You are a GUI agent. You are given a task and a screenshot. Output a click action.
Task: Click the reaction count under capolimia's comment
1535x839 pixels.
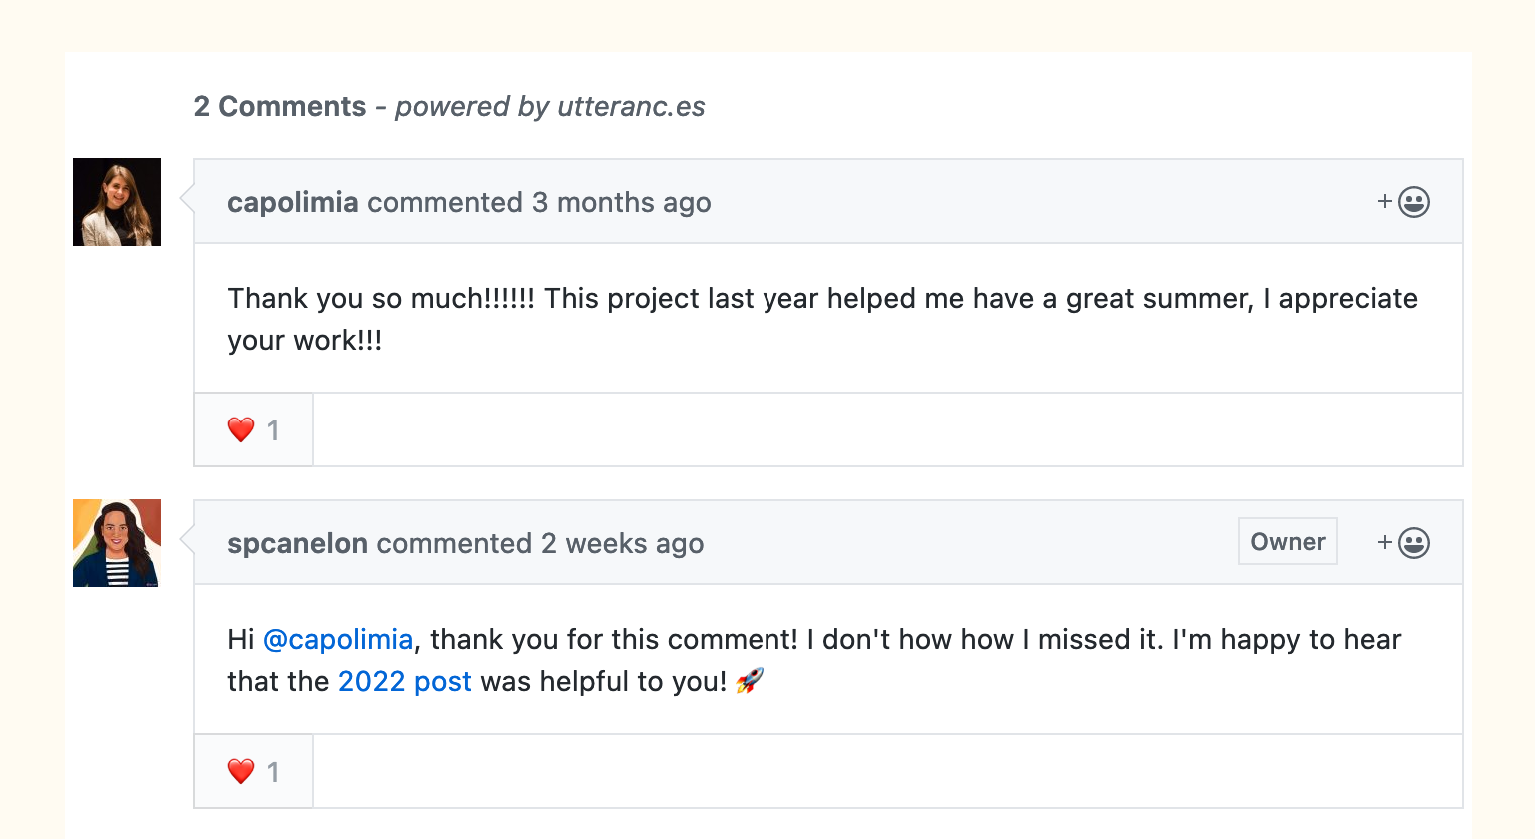point(273,430)
